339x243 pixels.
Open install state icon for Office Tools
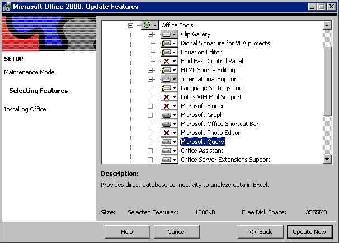150,25
